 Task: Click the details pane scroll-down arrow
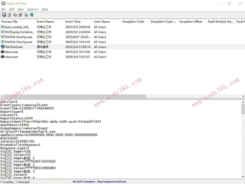[x=243, y=177]
